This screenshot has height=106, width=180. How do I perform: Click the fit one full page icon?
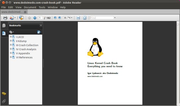click(x=85, y=18)
